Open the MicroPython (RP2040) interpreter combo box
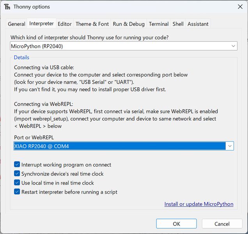This screenshot has width=248, height=234. pos(124,46)
